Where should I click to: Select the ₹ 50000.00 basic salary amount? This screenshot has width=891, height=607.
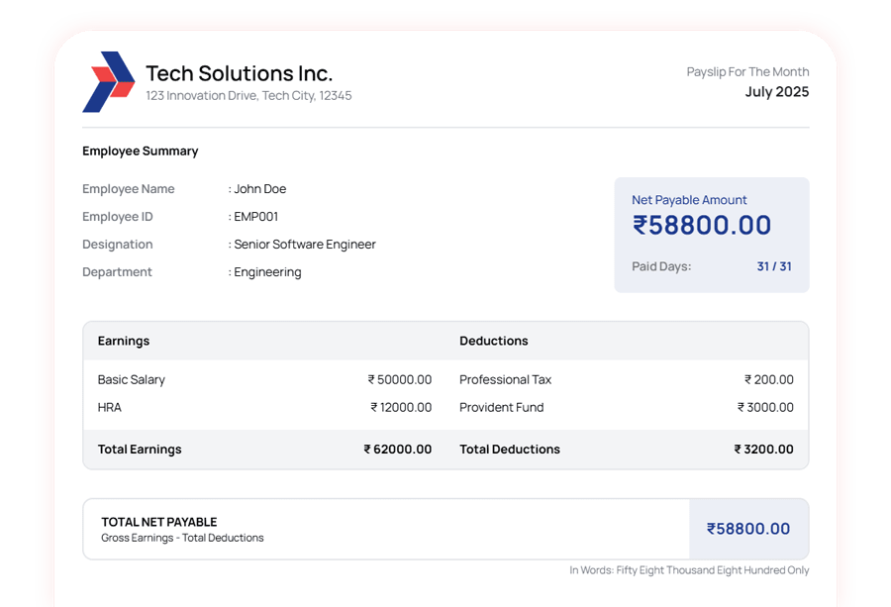pos(400,379)
